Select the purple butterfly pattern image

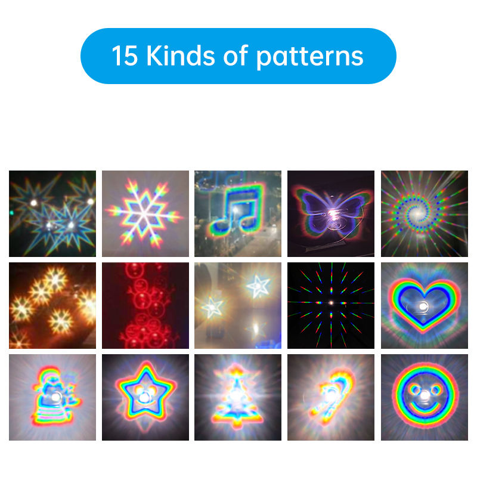point(331,213)
